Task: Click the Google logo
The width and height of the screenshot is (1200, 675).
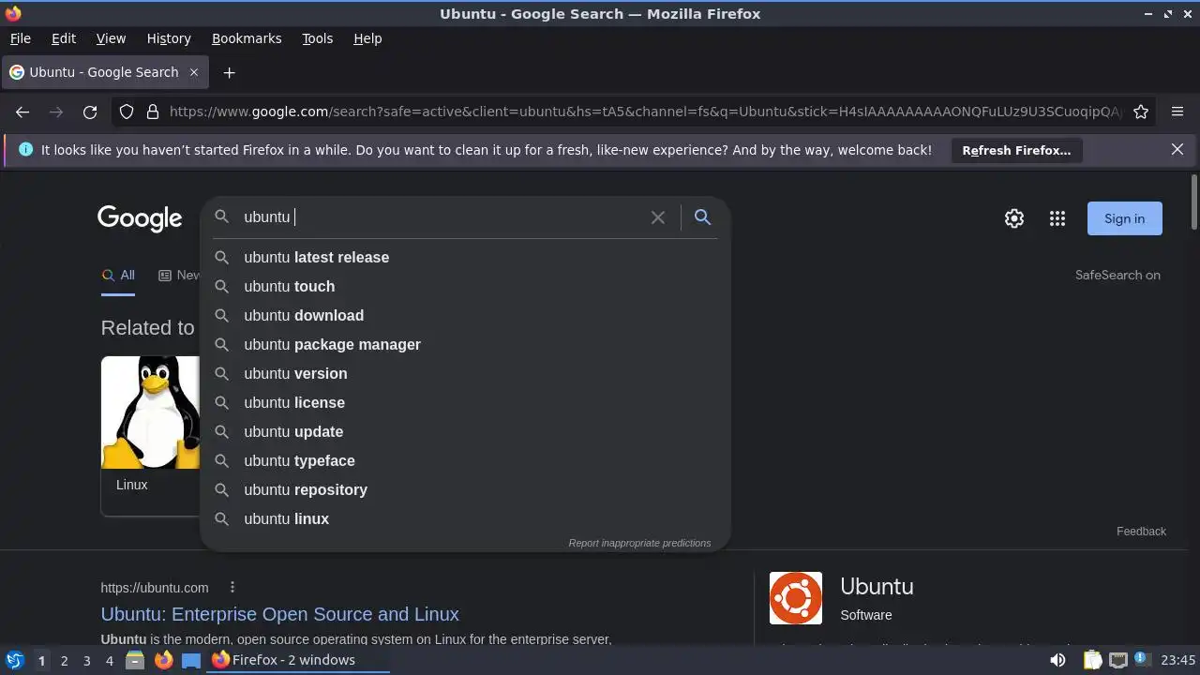Action: (x=140, y=218)
